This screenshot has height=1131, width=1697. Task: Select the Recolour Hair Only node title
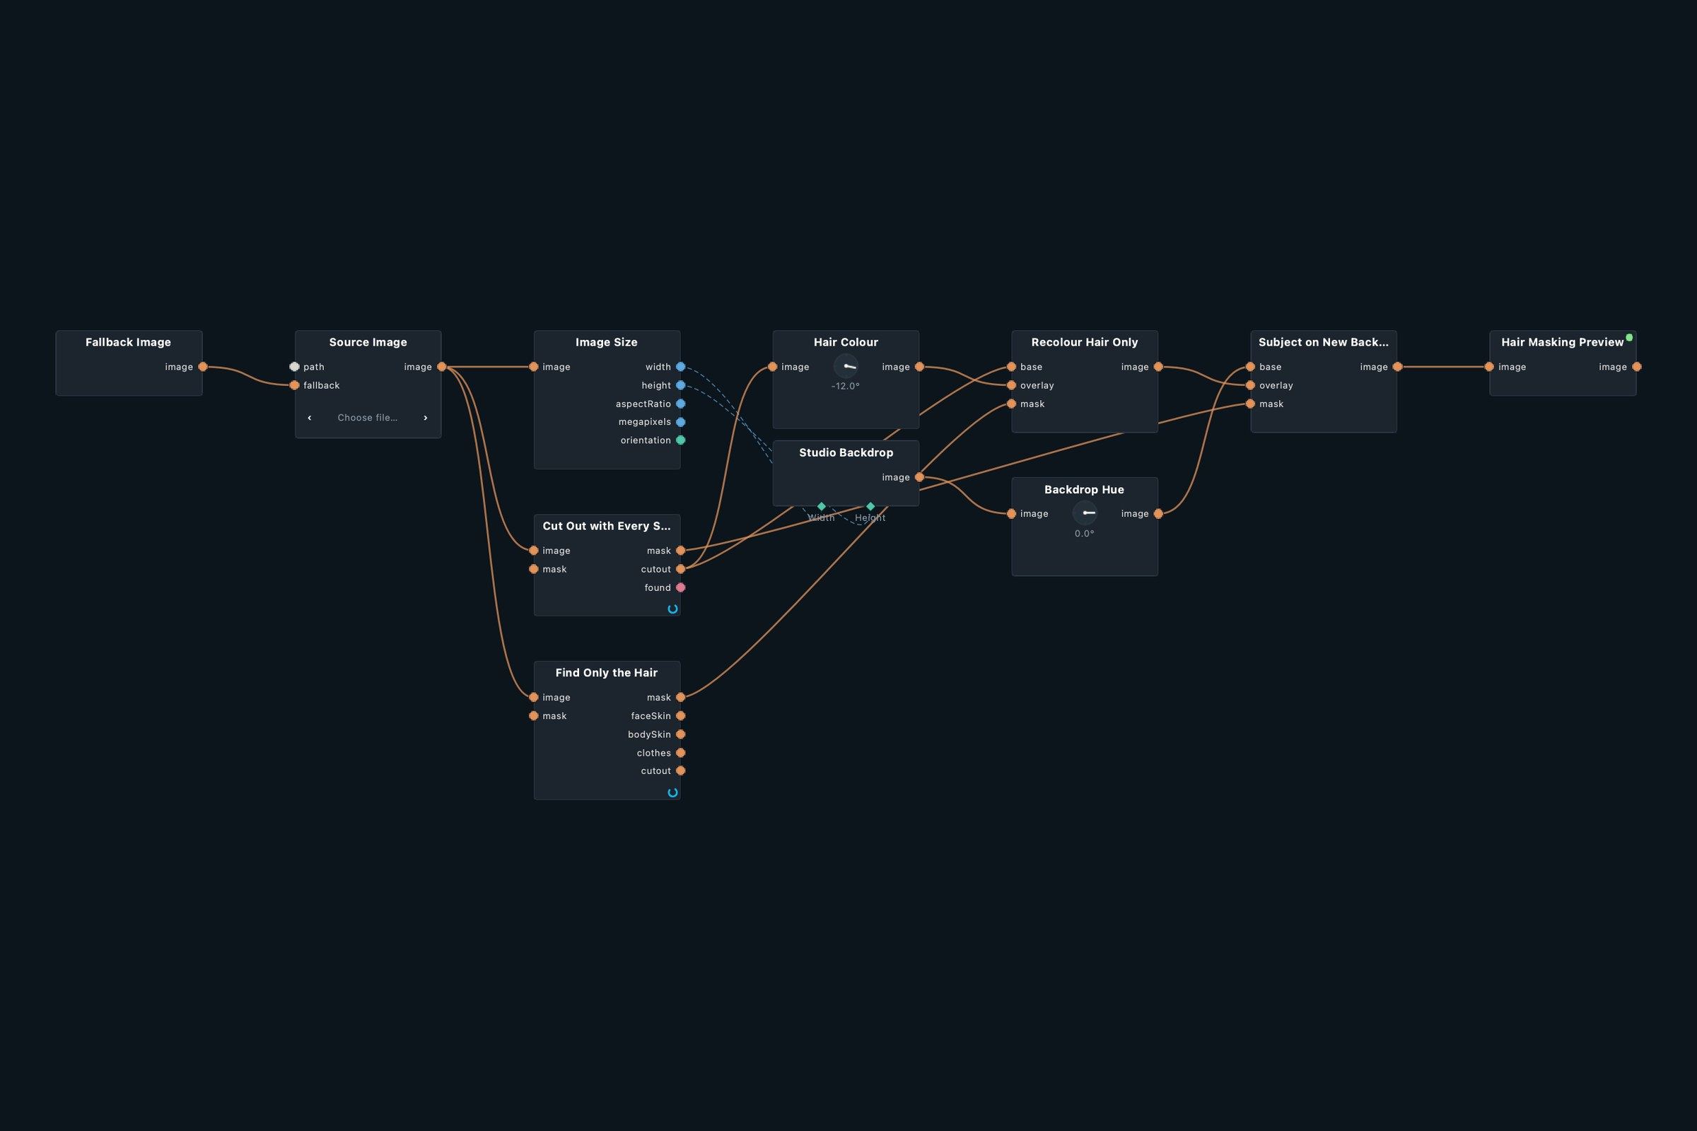pos(1085,343)
